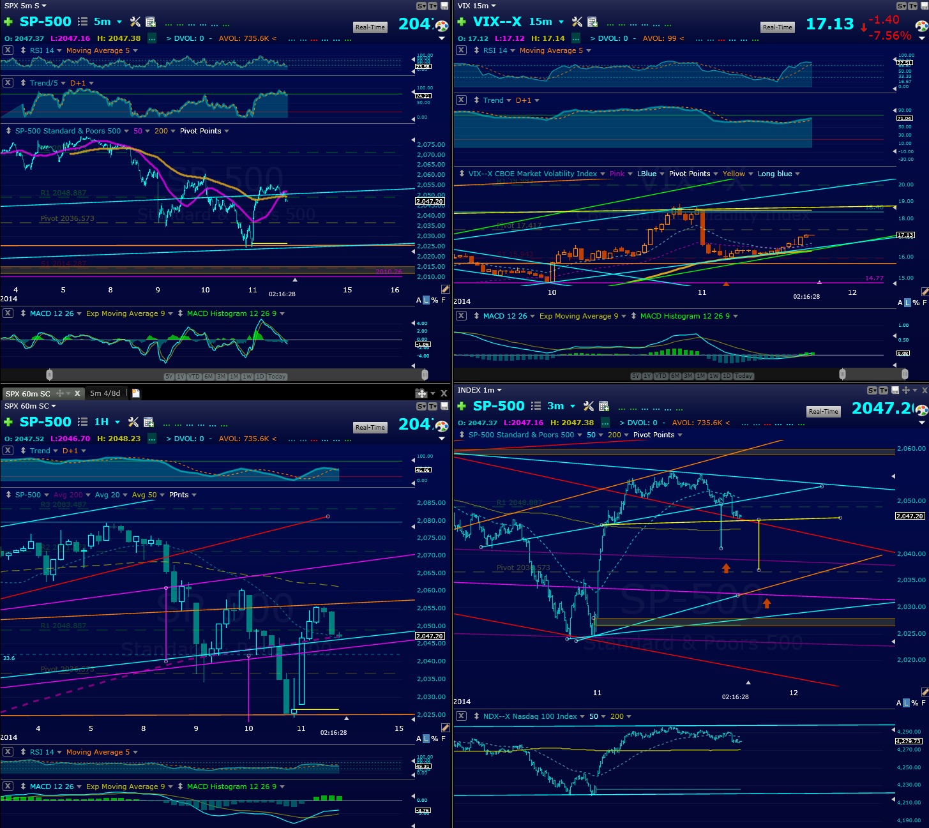This screenshot has width=929, height=828.
Task: Grab right range slider handle under SPX 5m chart
Action: pos(425,374)
